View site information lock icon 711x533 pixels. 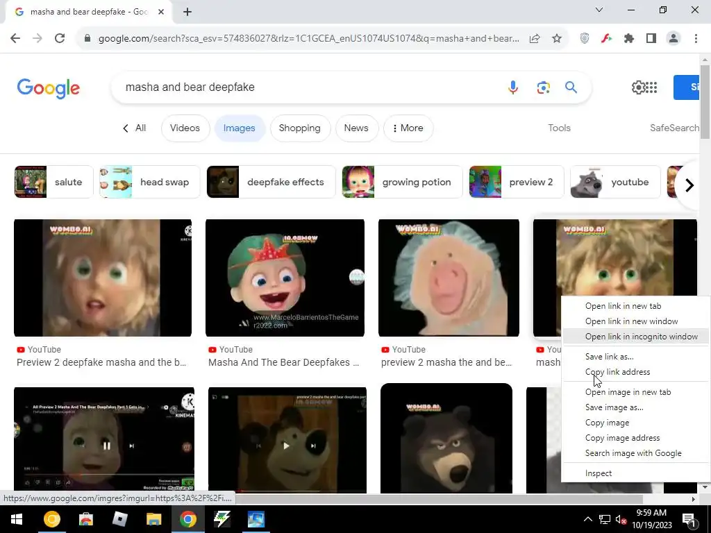pos(87,39)
